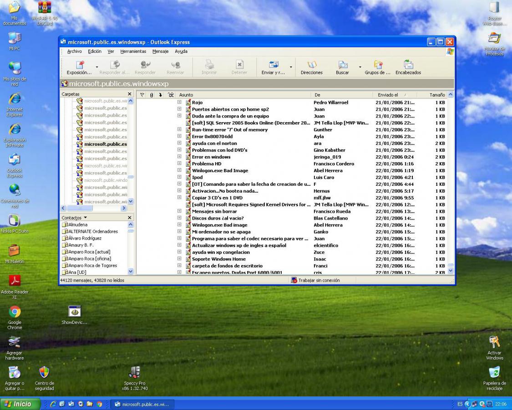
Task: Expand the 'Puertos abiertos con xp home sp2' thread
Action: 179,109
